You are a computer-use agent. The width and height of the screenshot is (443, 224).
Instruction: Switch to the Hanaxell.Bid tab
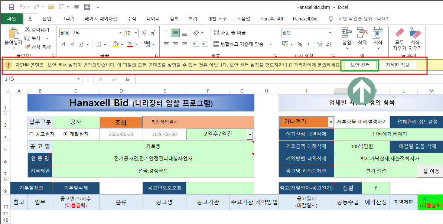point(305,19)
